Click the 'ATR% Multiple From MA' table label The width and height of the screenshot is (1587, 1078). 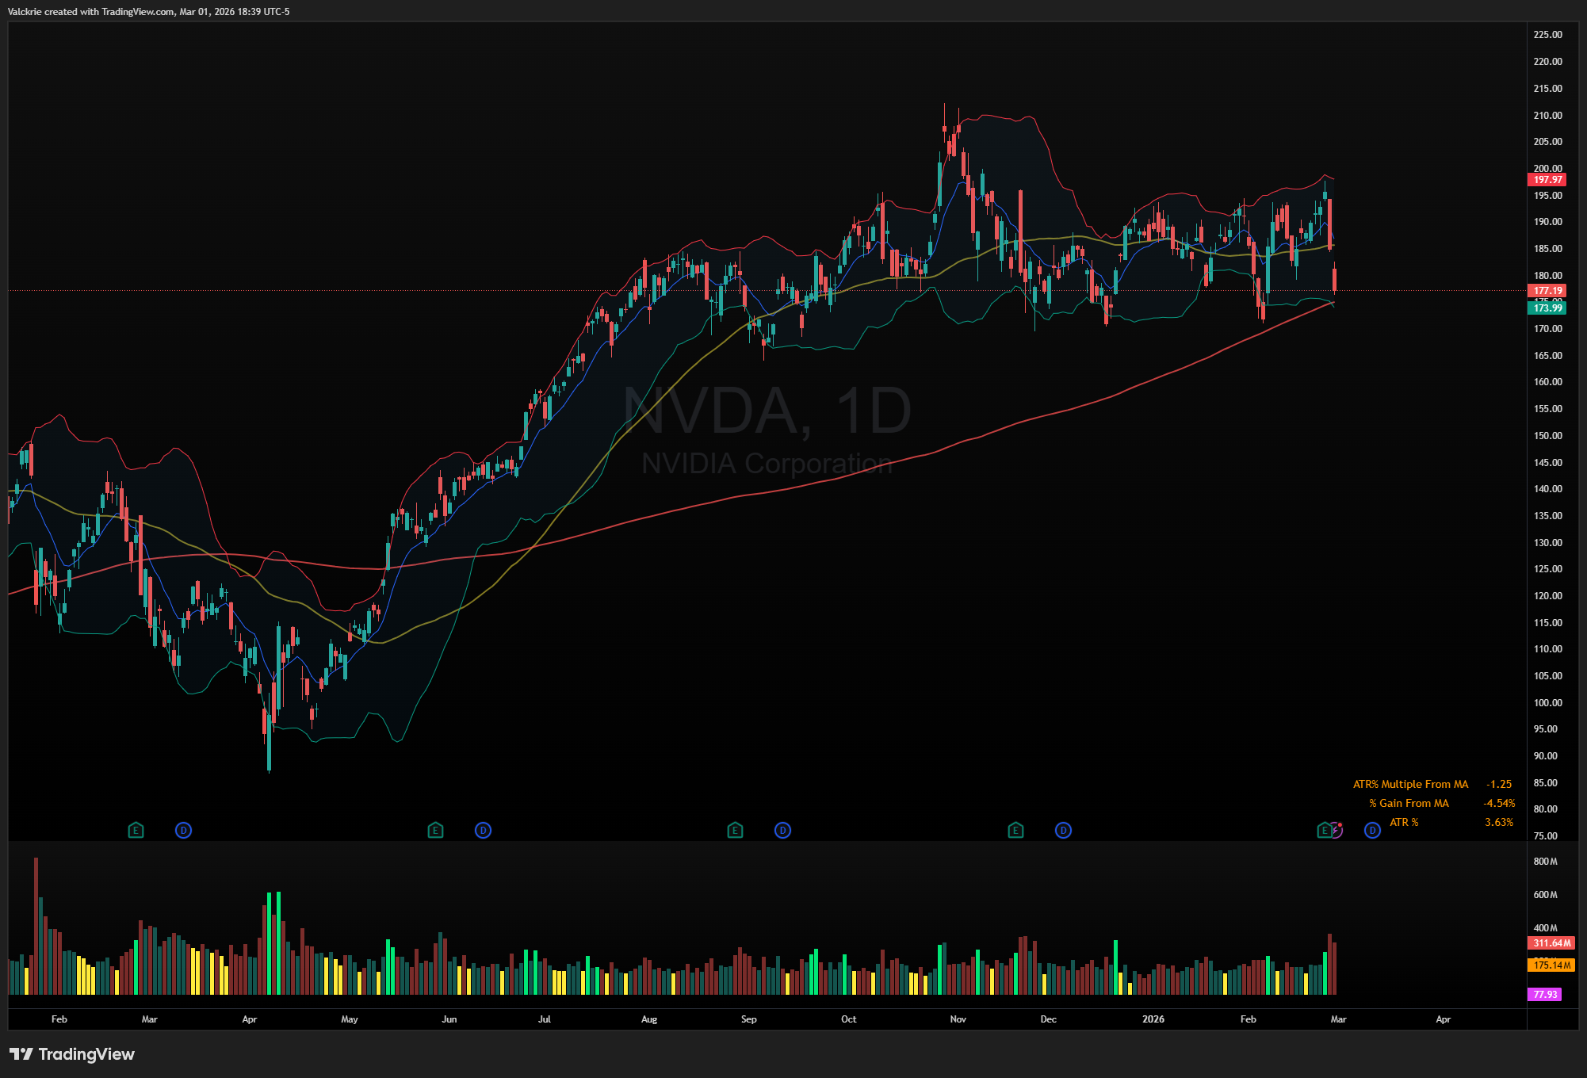coord(1410,784)
